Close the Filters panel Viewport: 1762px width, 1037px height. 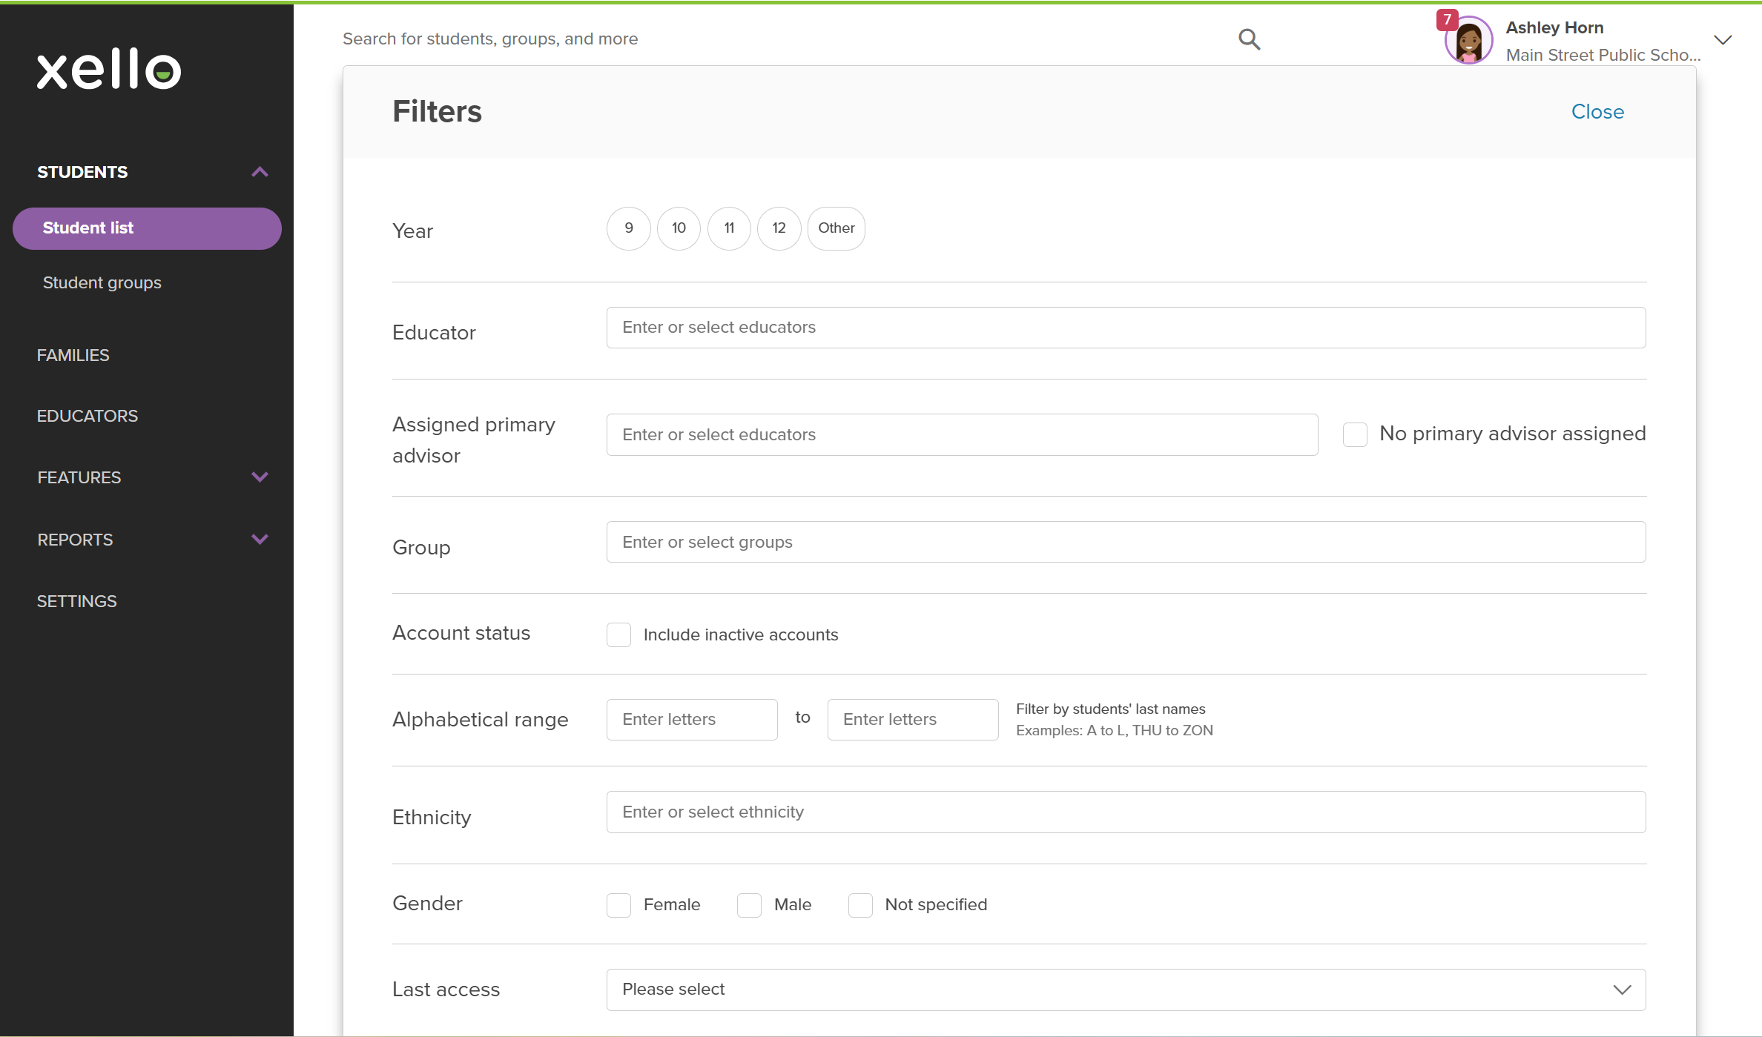point(1597,111)
